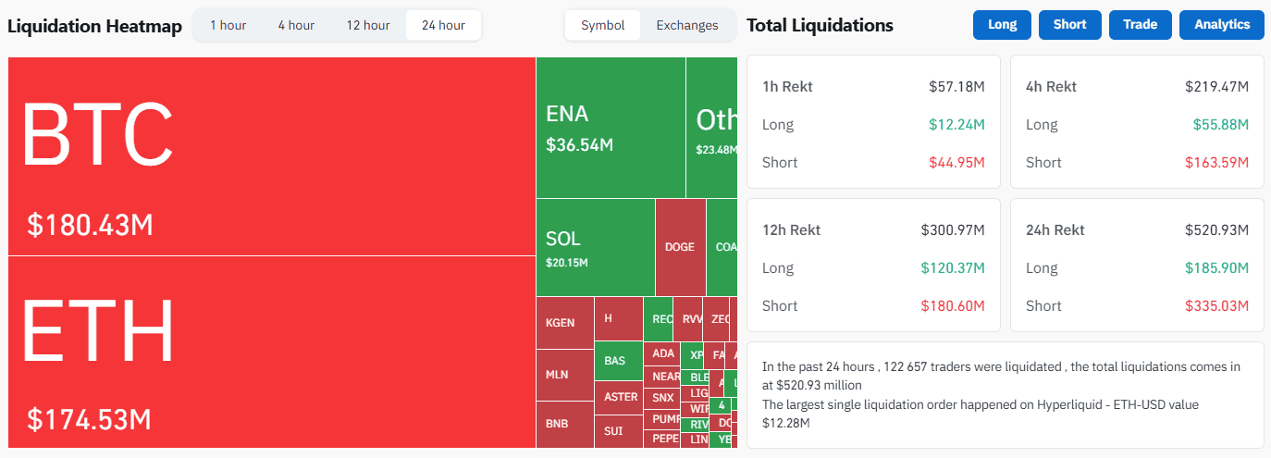Switch to Symbol grouping

[602, 25]
